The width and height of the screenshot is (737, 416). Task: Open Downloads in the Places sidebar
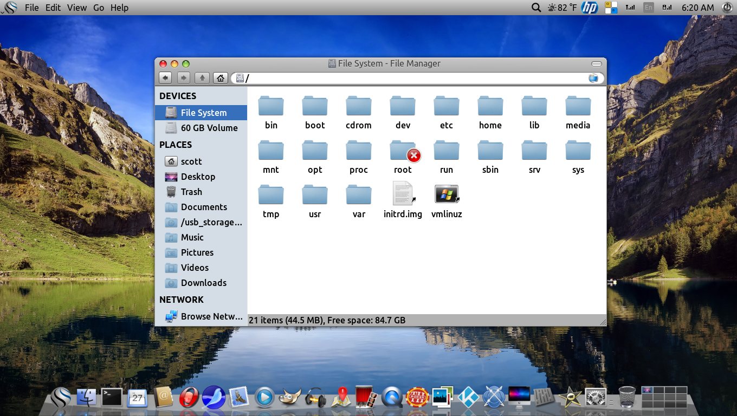[x=203, y=283]
